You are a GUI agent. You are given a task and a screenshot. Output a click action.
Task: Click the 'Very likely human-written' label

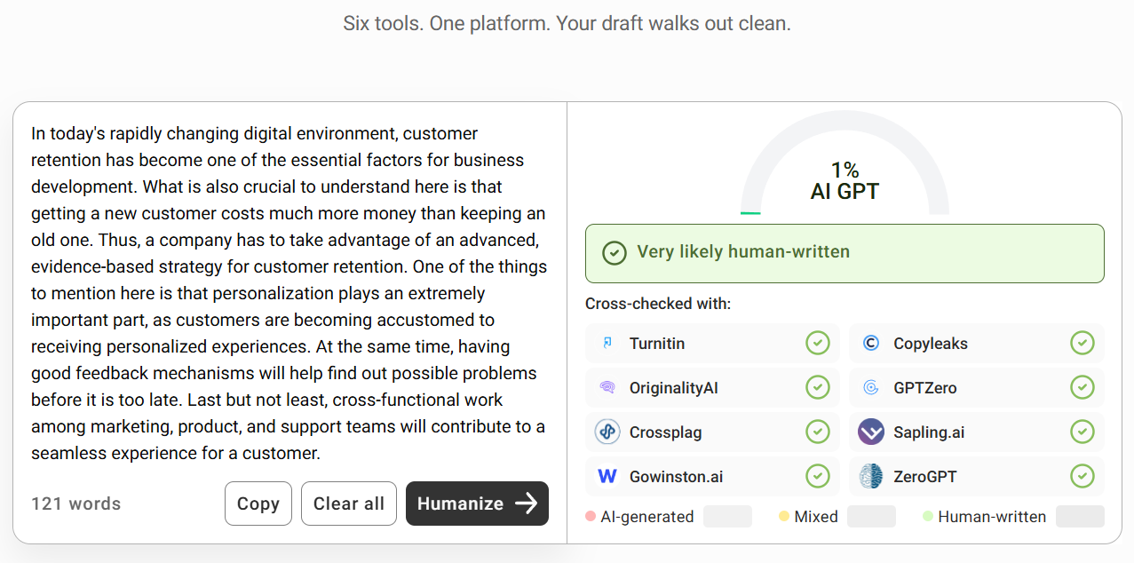pyautogui.click(x=743, y=252)
